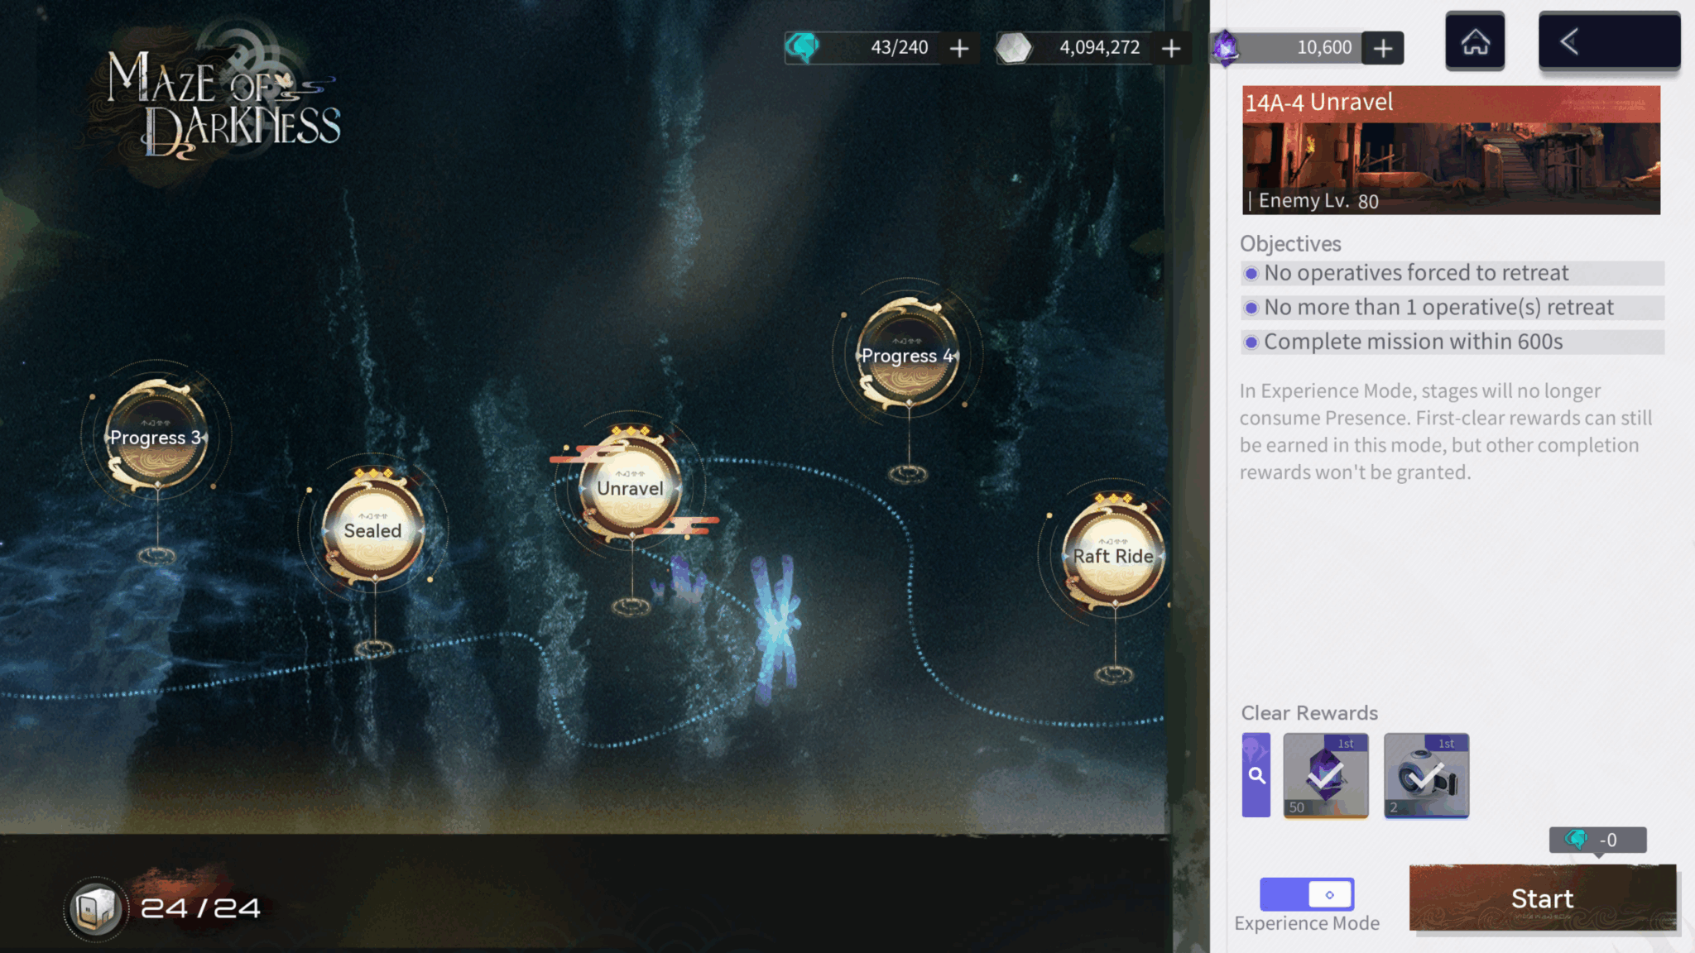The width and height of the screenshot is (1695, 953).
Task: Select the Progress 4 stage node
Action: 908,355
